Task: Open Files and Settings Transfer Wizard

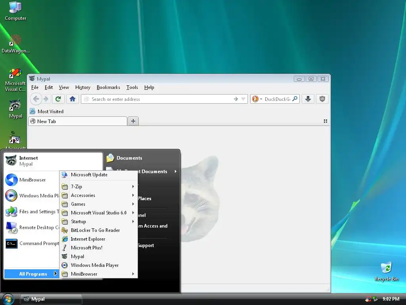Action: click(32, 212)
